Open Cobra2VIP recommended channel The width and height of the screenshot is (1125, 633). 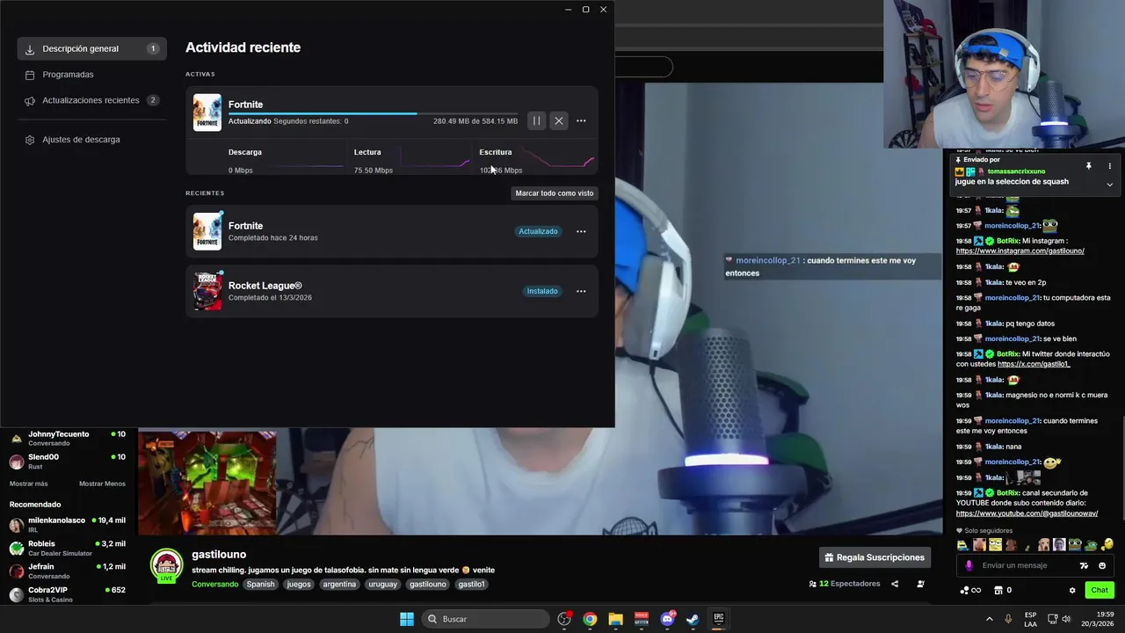[x=69, y=594]
